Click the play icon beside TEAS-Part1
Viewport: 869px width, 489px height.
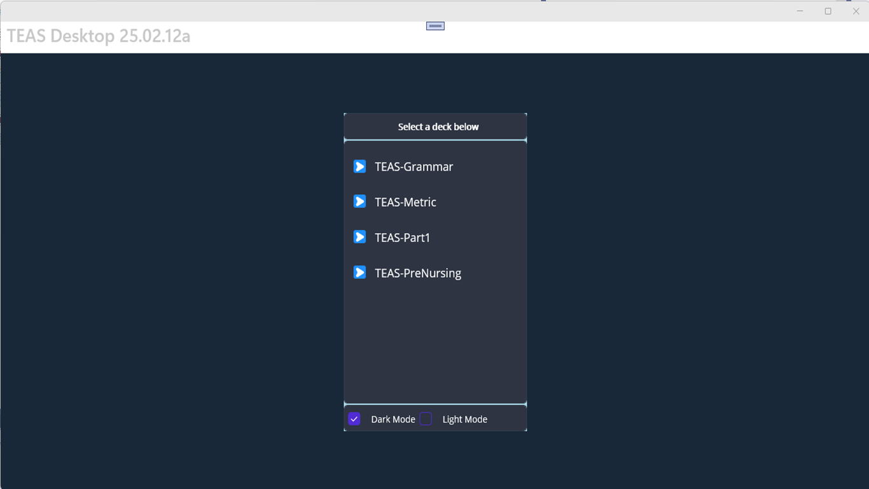point(359,237)
